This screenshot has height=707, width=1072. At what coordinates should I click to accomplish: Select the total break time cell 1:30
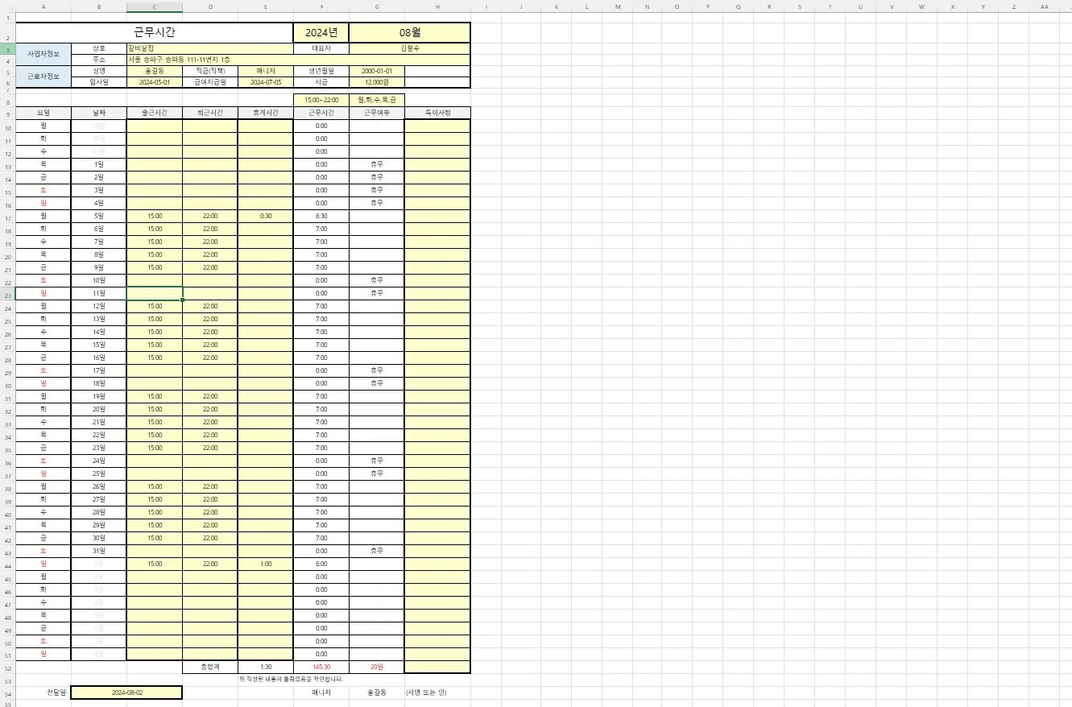(x=266, y=667)
